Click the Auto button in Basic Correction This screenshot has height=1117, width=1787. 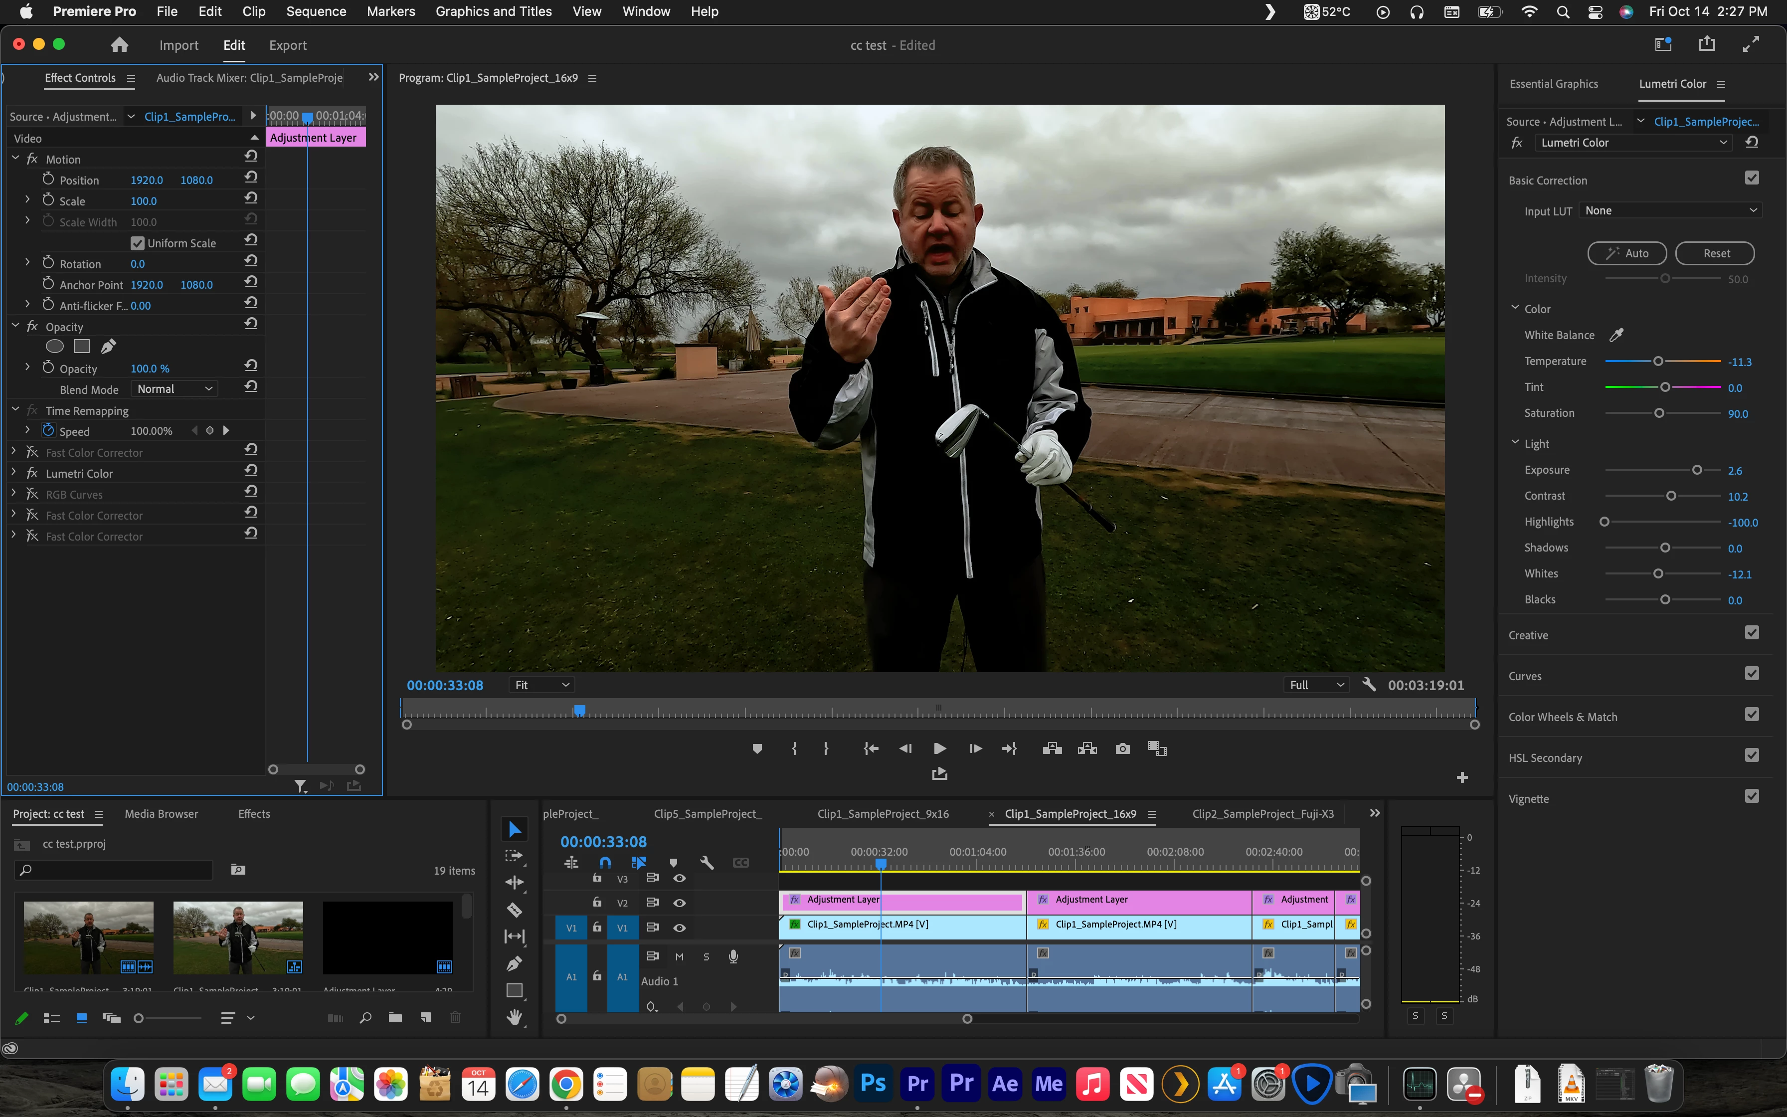tap(1627, 253)
